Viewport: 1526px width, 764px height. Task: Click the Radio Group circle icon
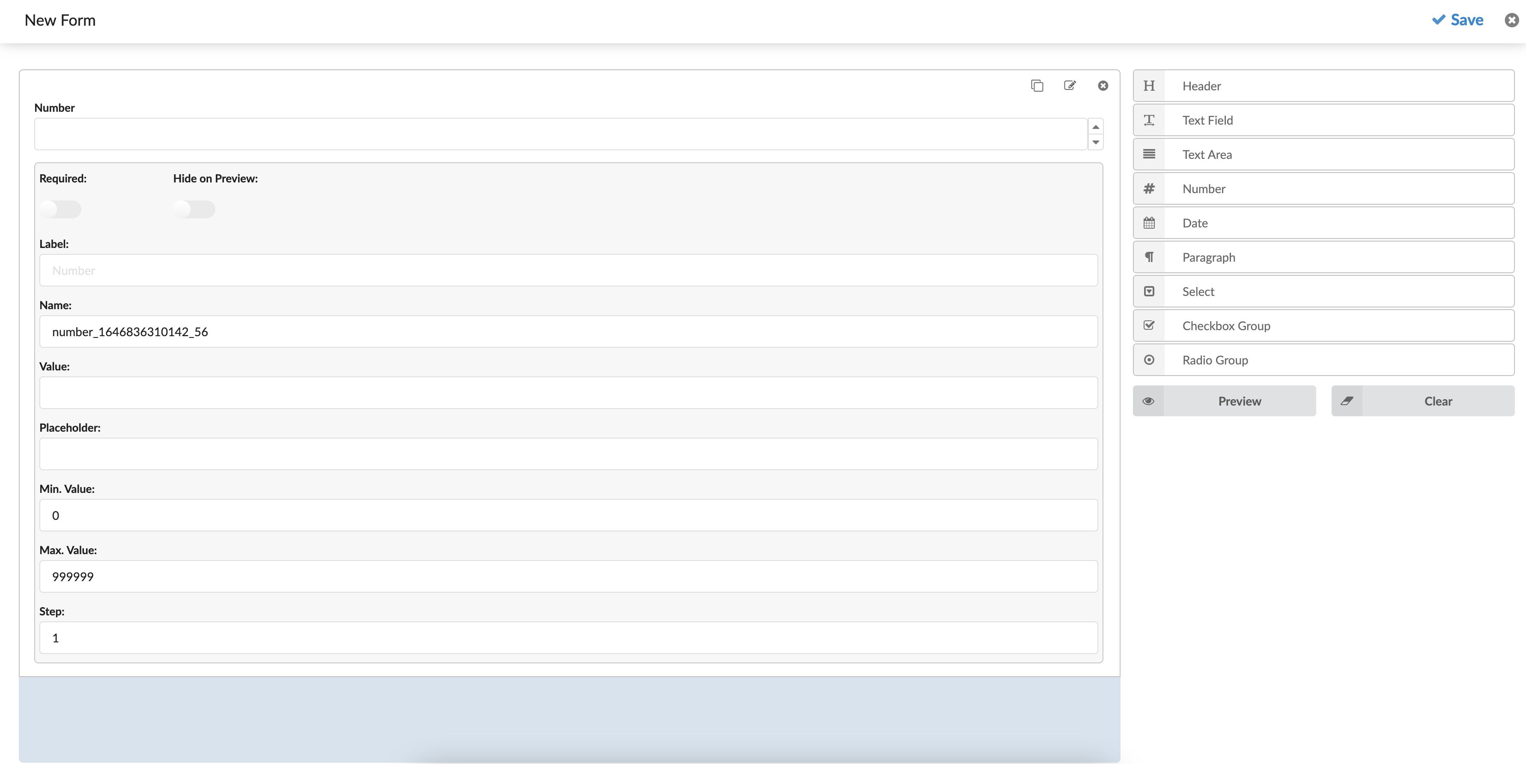[x=1149, y=360]
